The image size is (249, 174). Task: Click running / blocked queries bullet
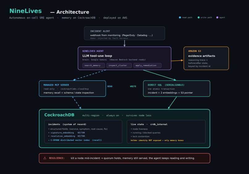point(146,133)
